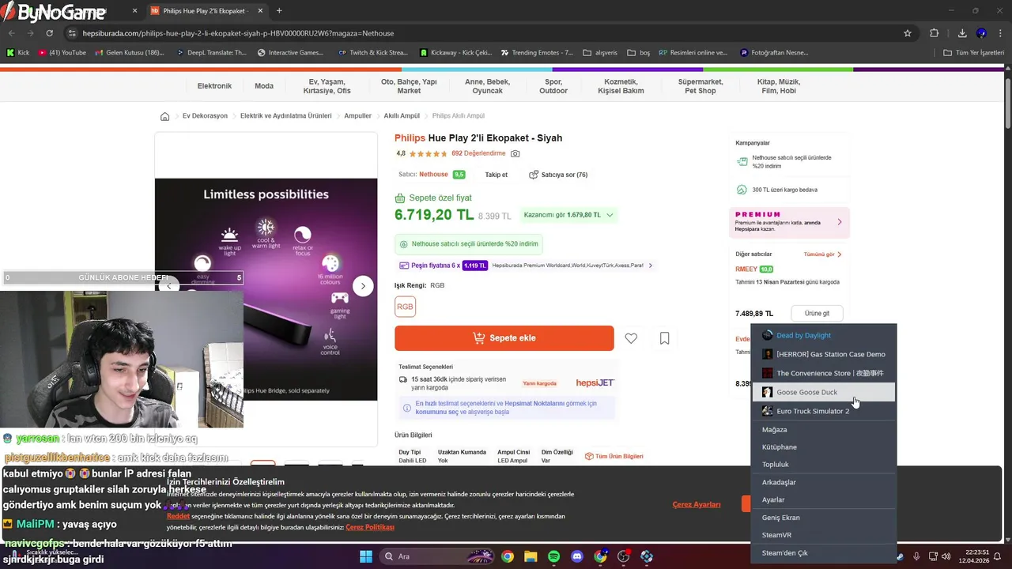Click the Euro Truck Simulator 2 icon
The image size is (1012, 569).
767,411
